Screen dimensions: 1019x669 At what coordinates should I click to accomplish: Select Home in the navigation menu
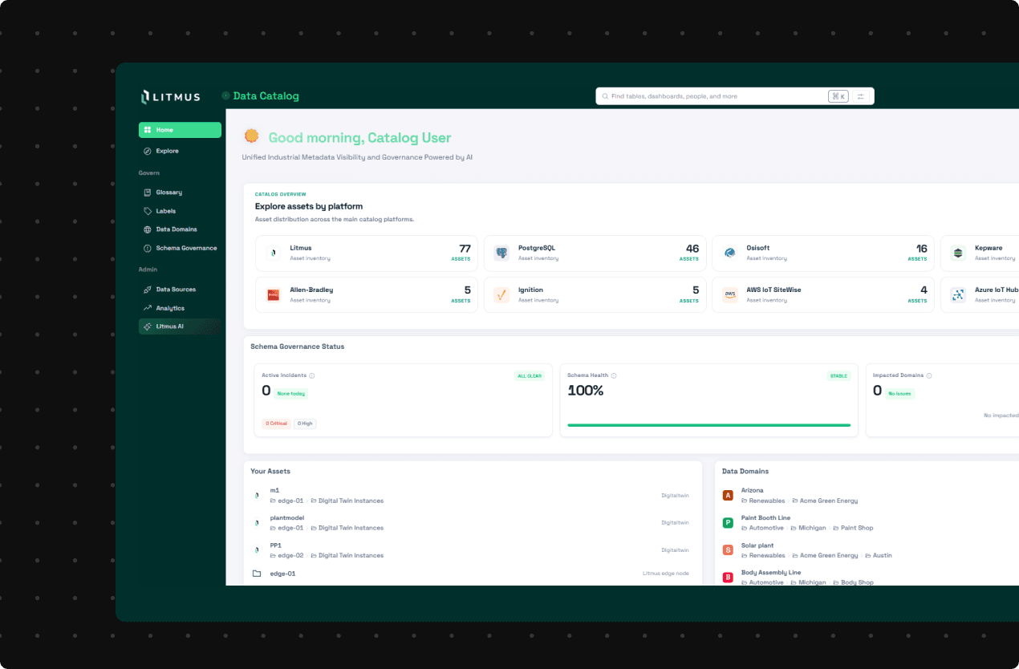[x=180, y=129]
